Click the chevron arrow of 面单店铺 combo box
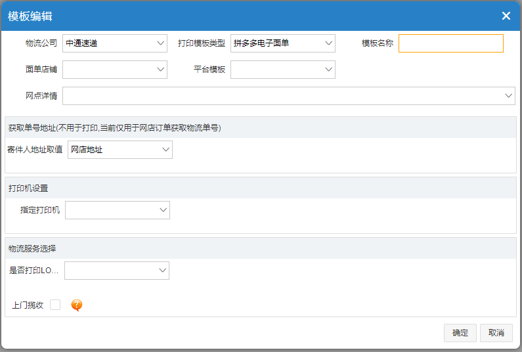 tap(160, 70)
